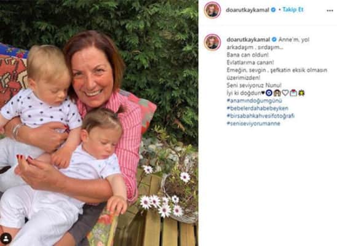The image size is (337, 246).
Task: Click the tagged people icon on photo
Action: click(x=6, y=239)
